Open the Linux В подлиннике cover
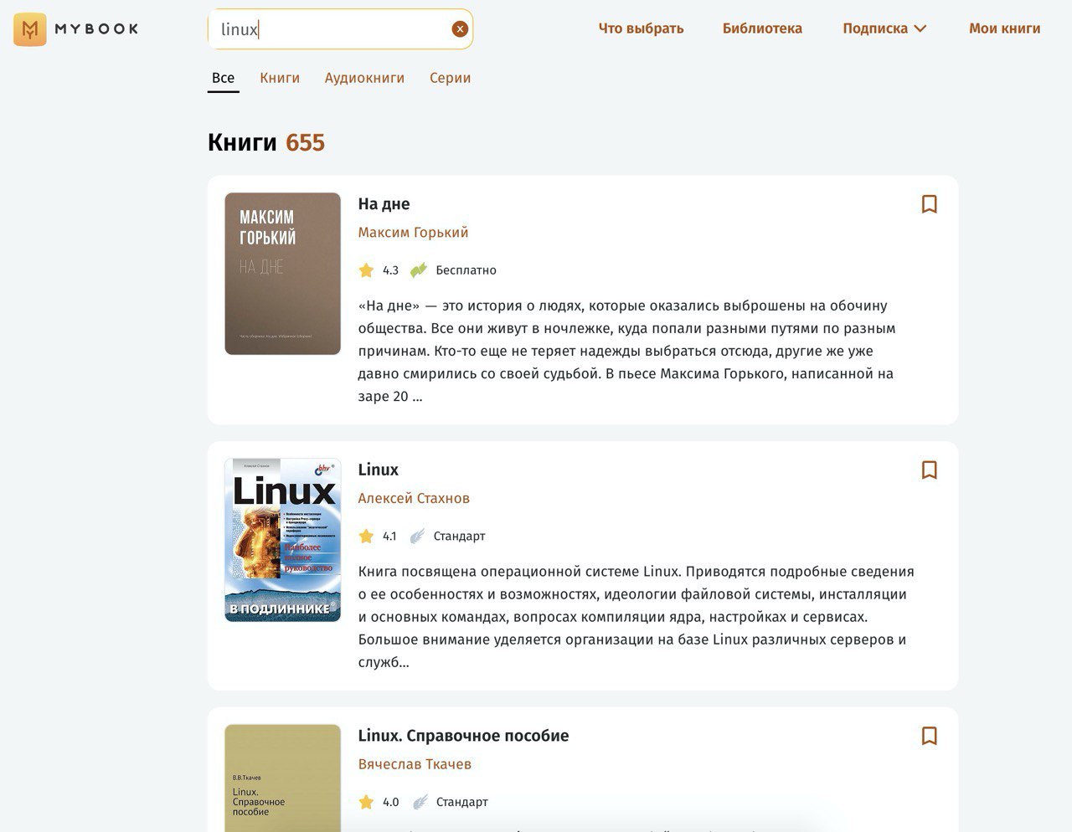This screenshot has height=832, width=1072. point(282,540)
